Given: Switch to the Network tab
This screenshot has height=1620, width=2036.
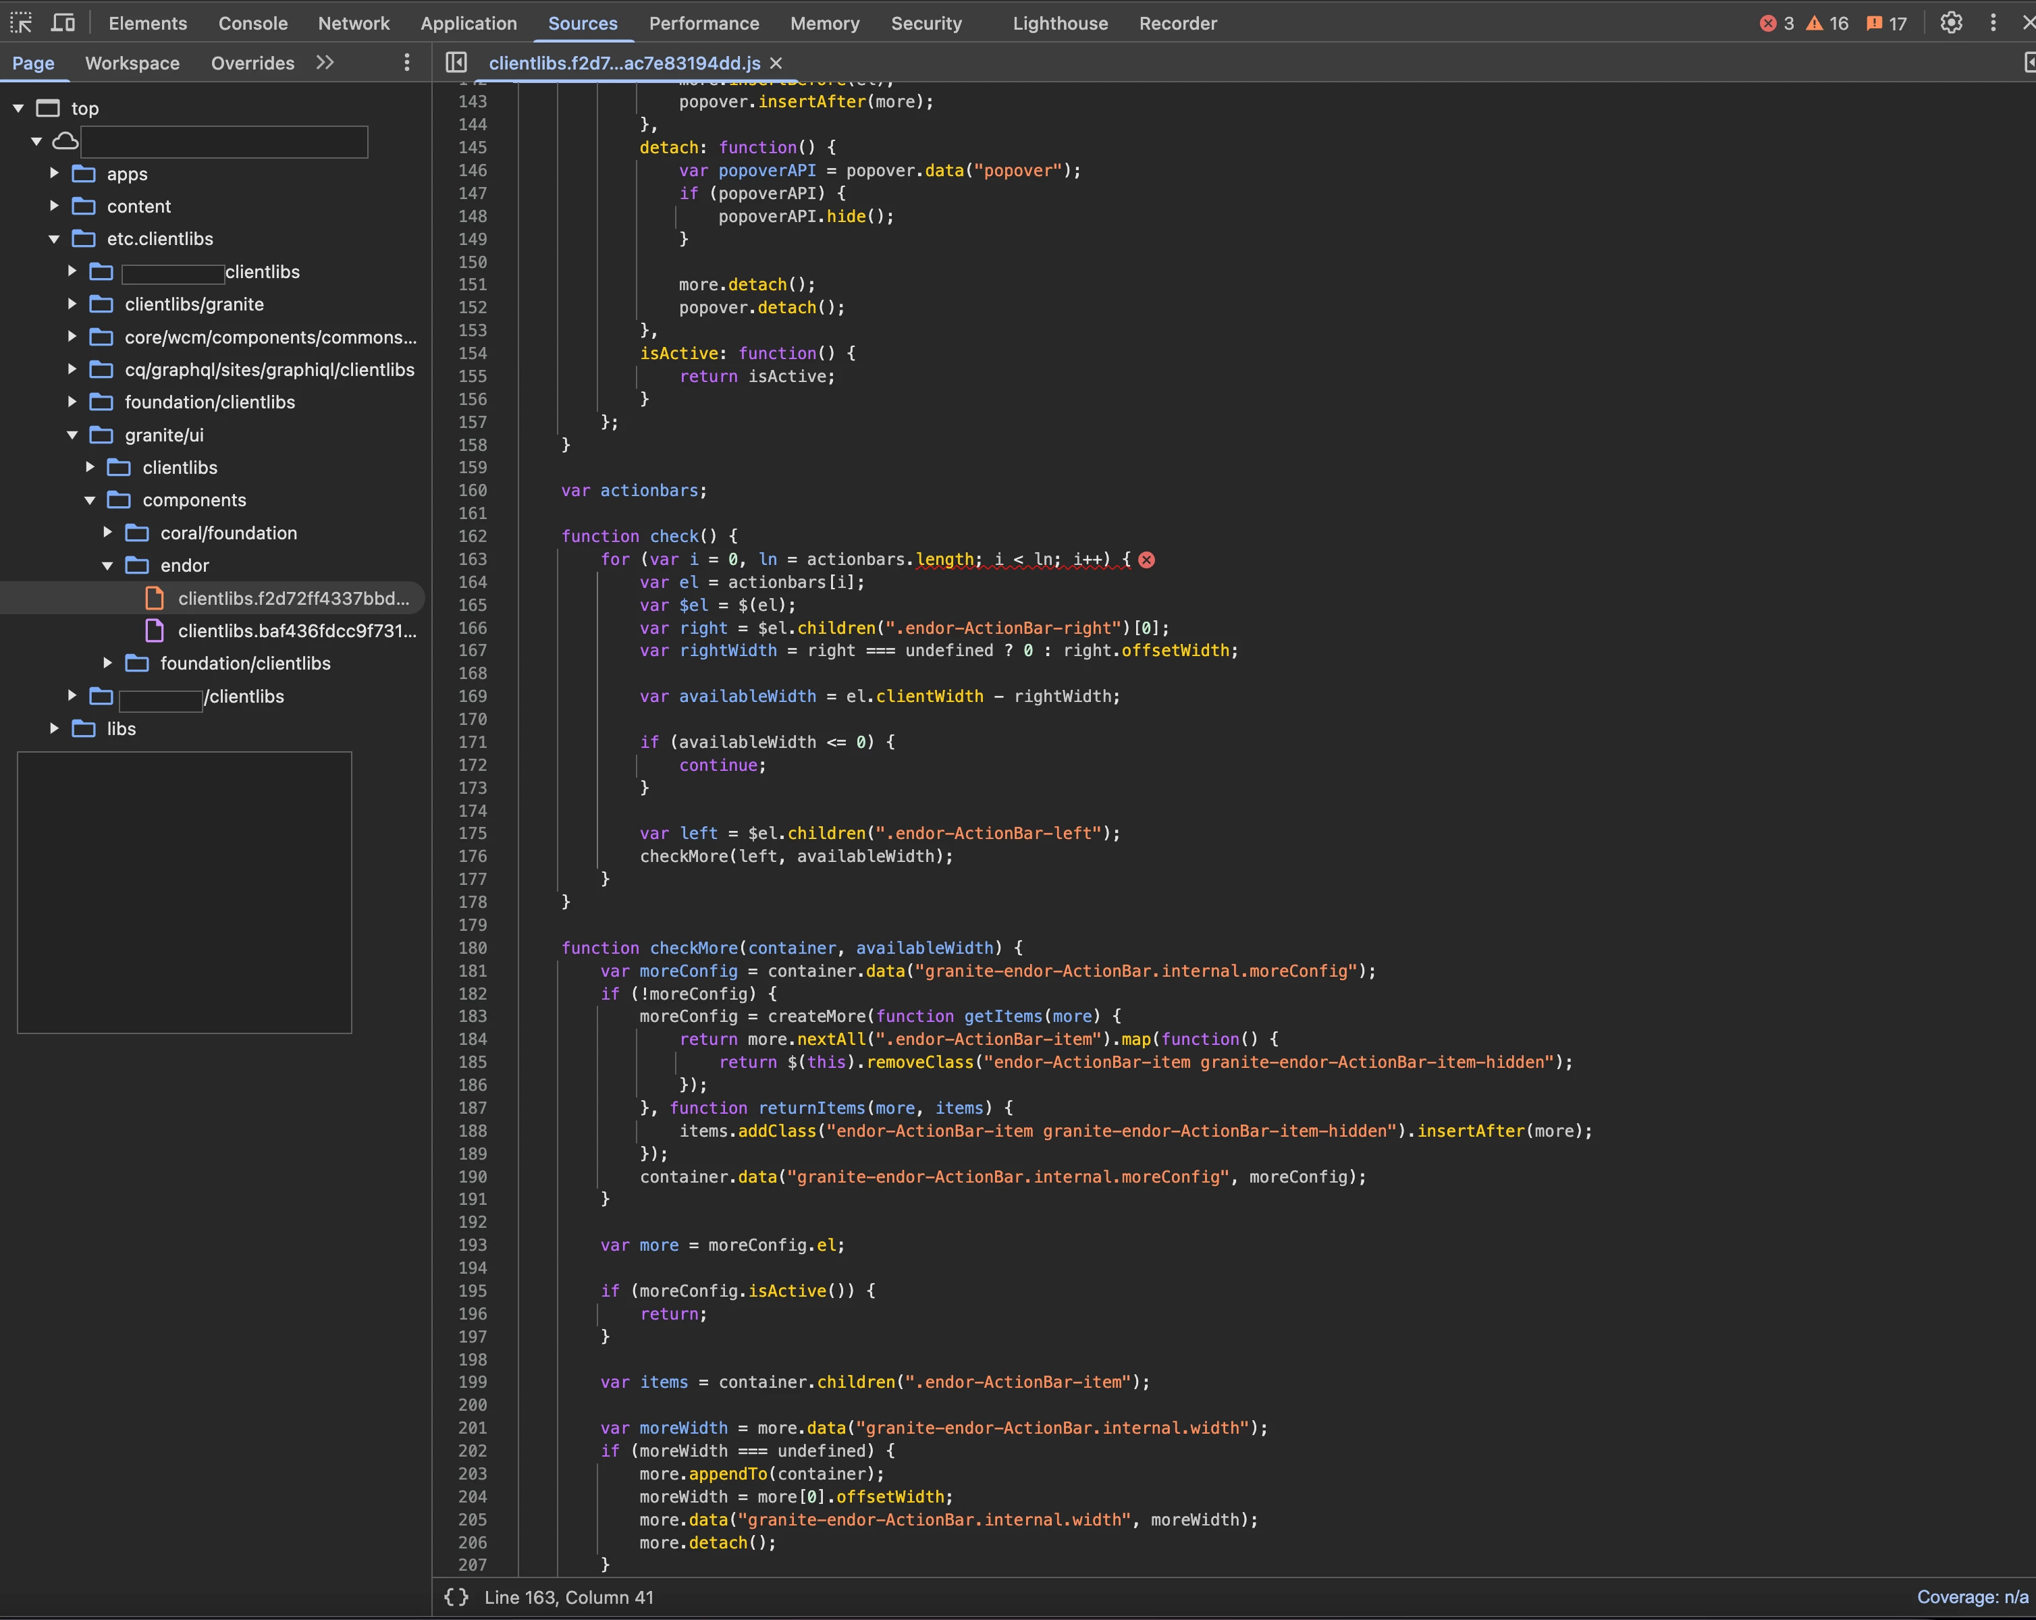Looking at the screenshot, I should tap(353, 24).
